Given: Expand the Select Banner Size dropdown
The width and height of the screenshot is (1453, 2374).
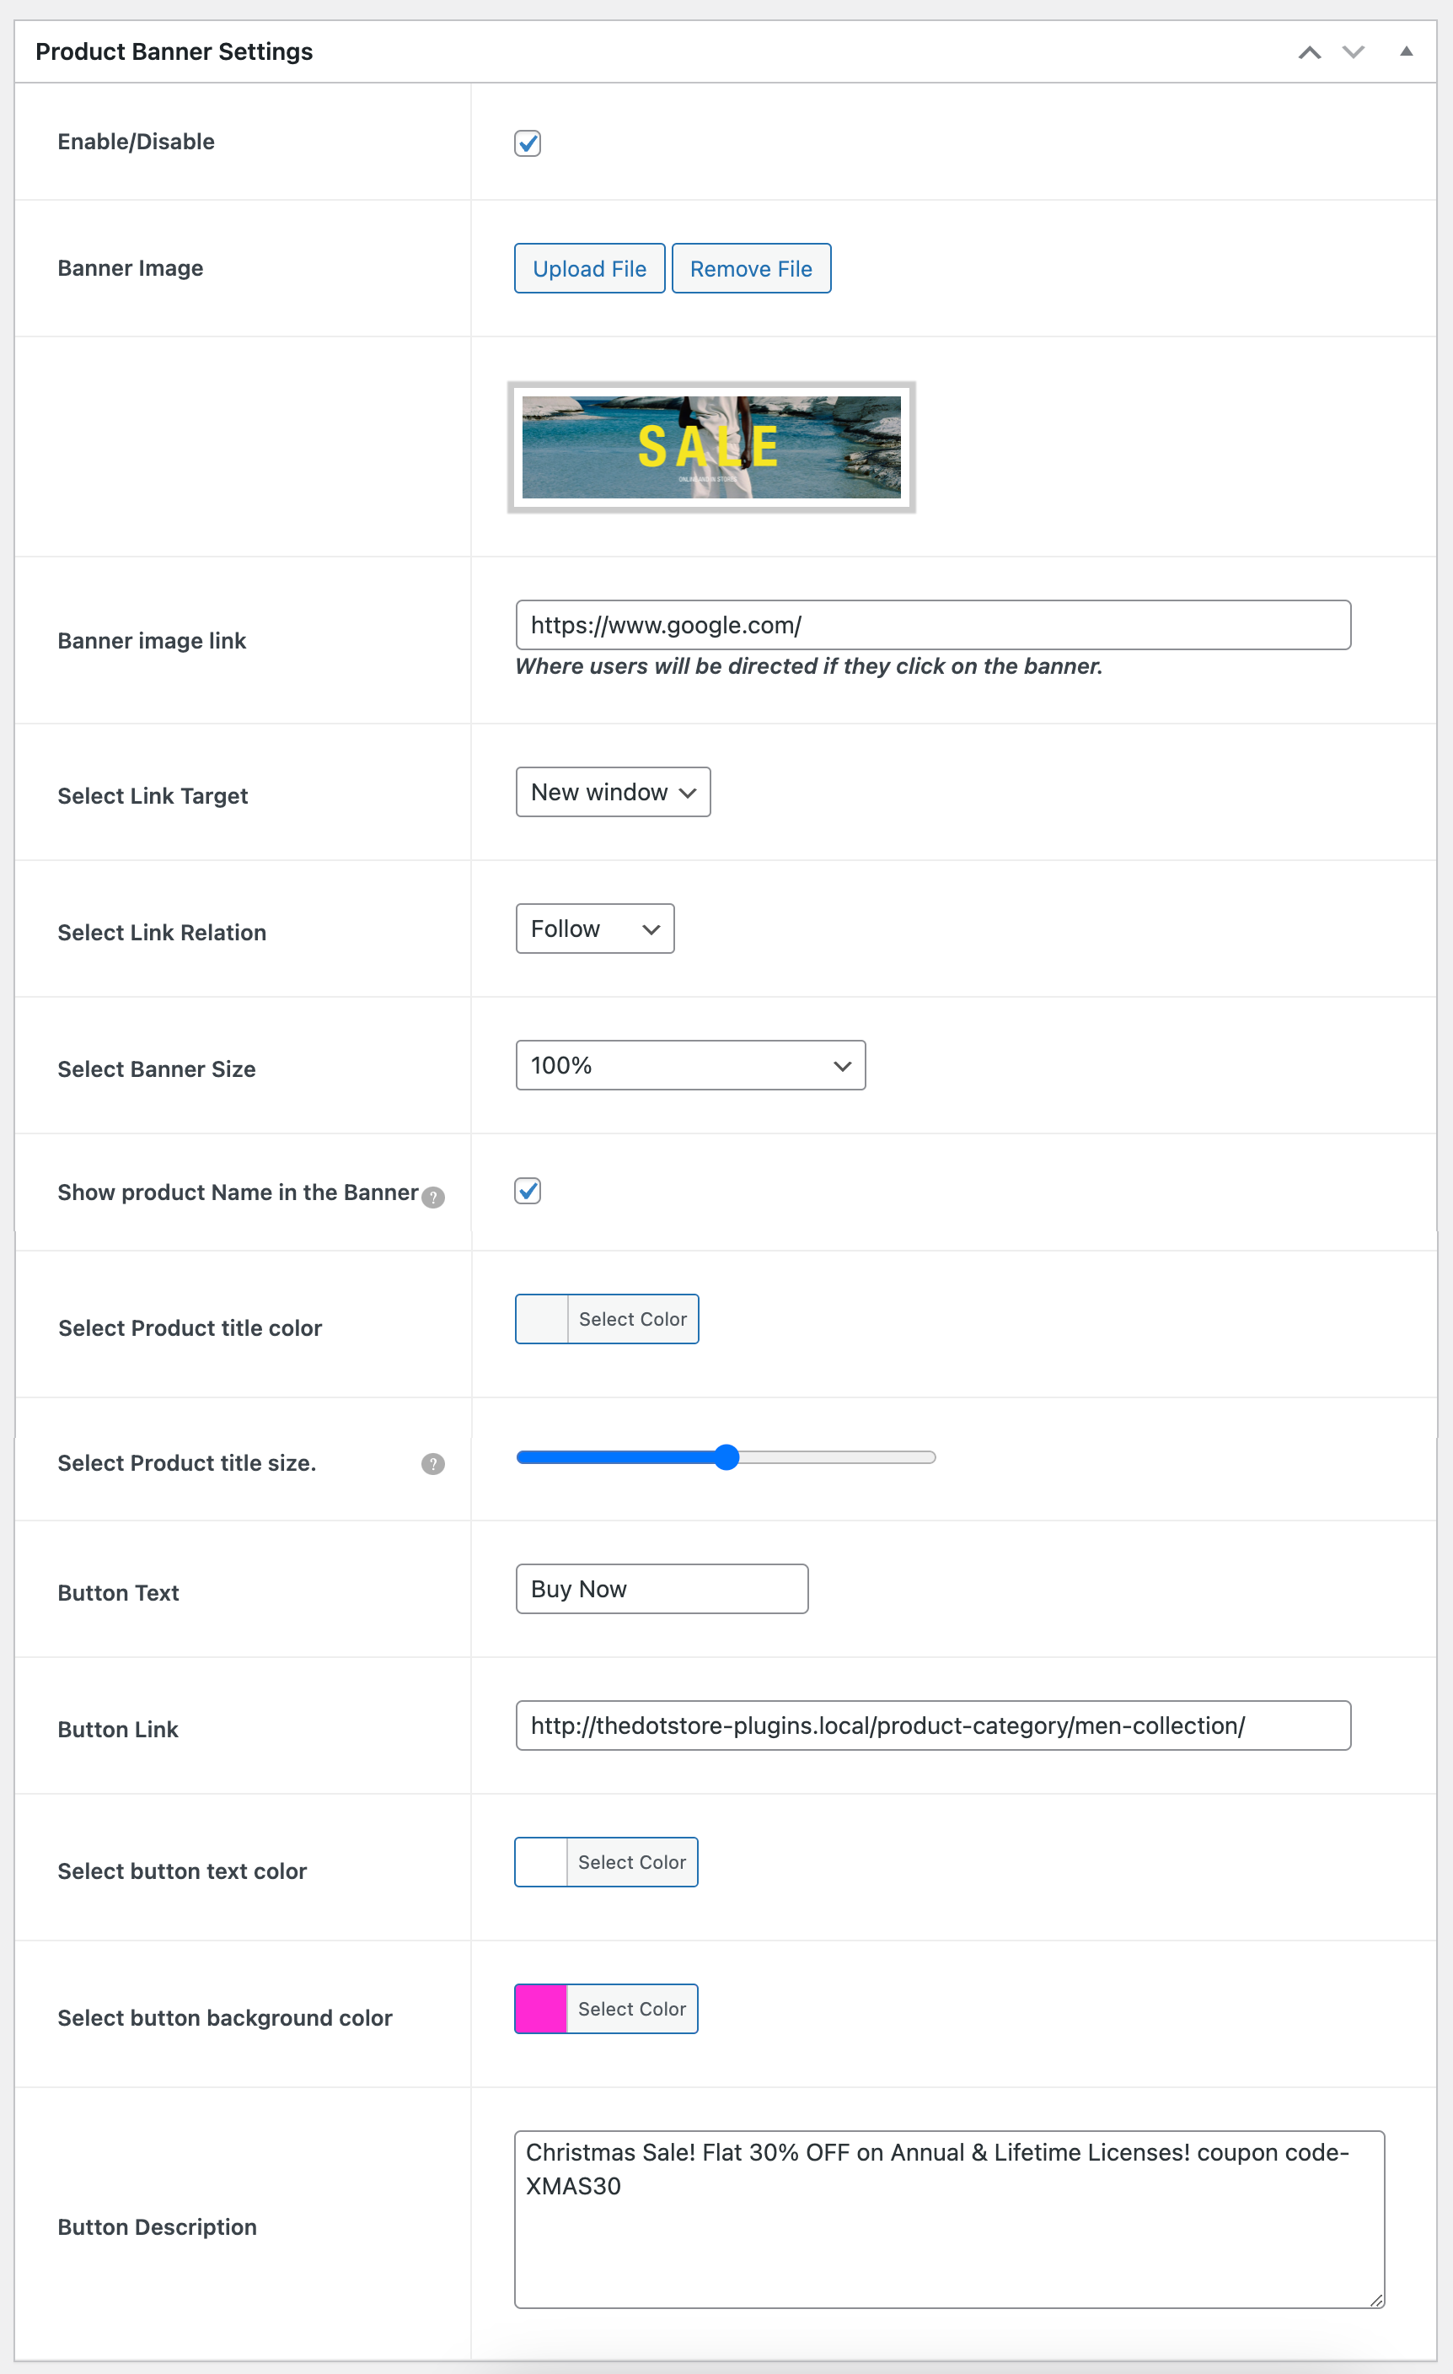Looking at the screenshot, I should [689, 1066].
